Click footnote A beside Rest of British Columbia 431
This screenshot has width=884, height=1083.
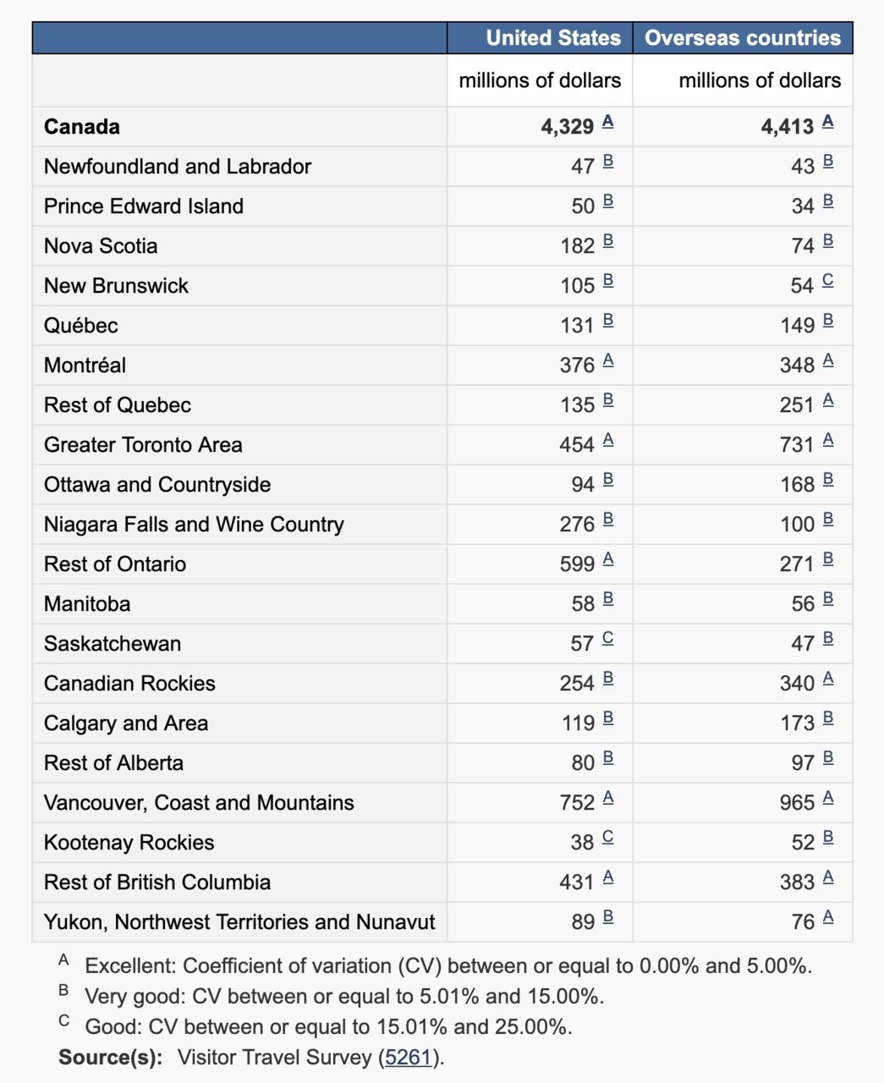[607, 877]
